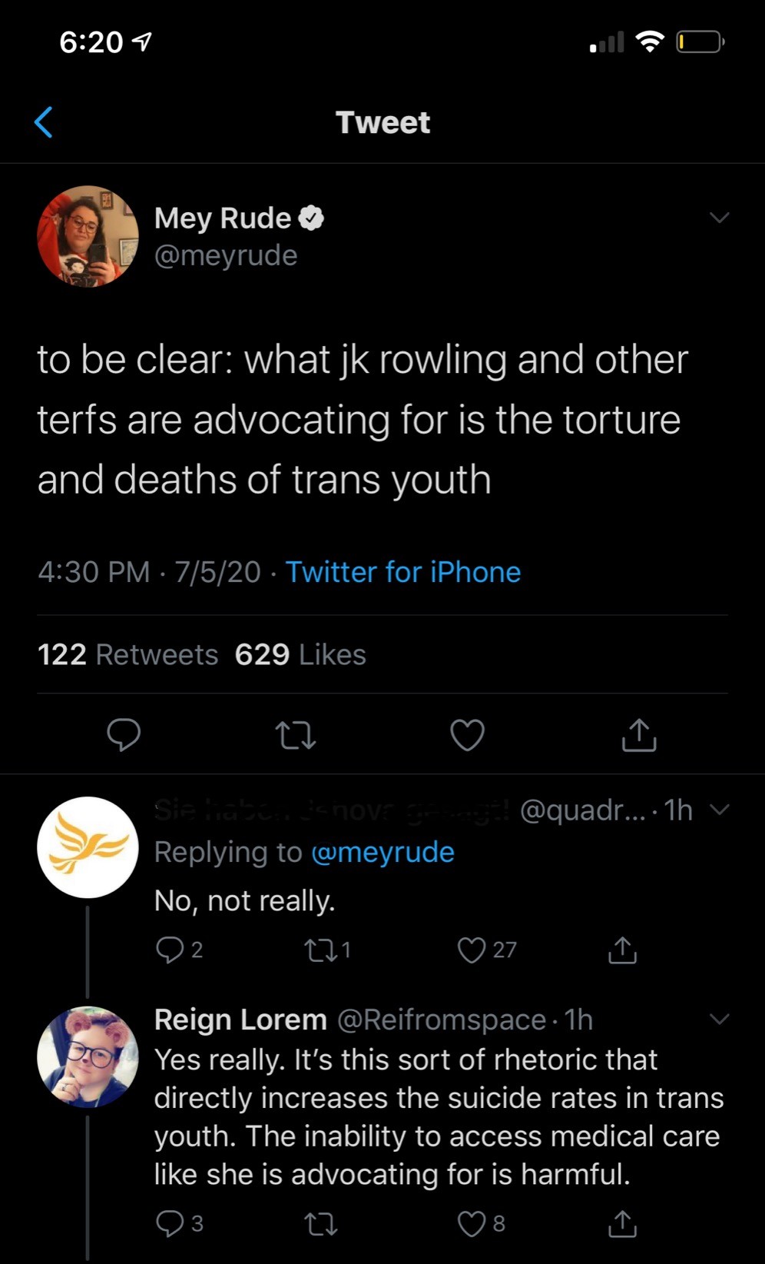Reply to the "No, not really." tweet

point(169,950)
